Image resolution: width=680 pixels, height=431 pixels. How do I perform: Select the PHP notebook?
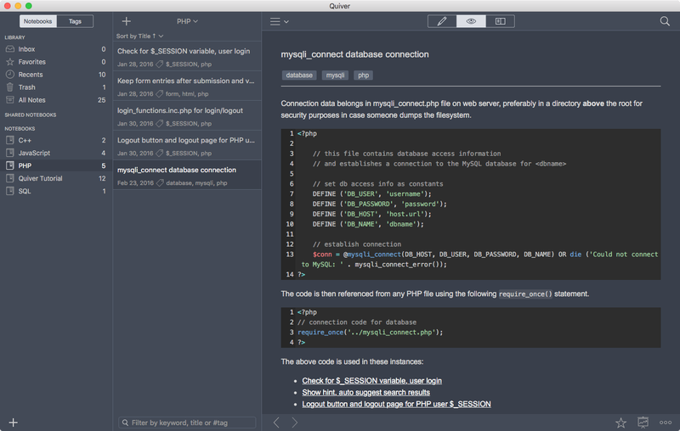click(x=56, y=165)
